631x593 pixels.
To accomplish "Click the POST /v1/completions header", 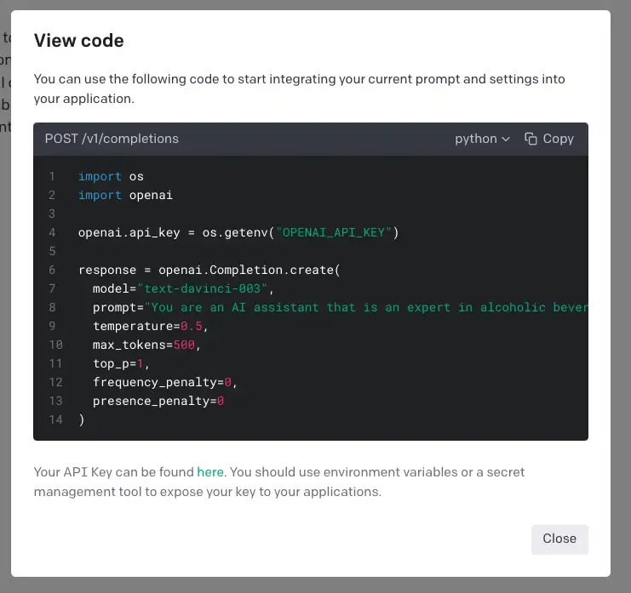I will (112, 139).
